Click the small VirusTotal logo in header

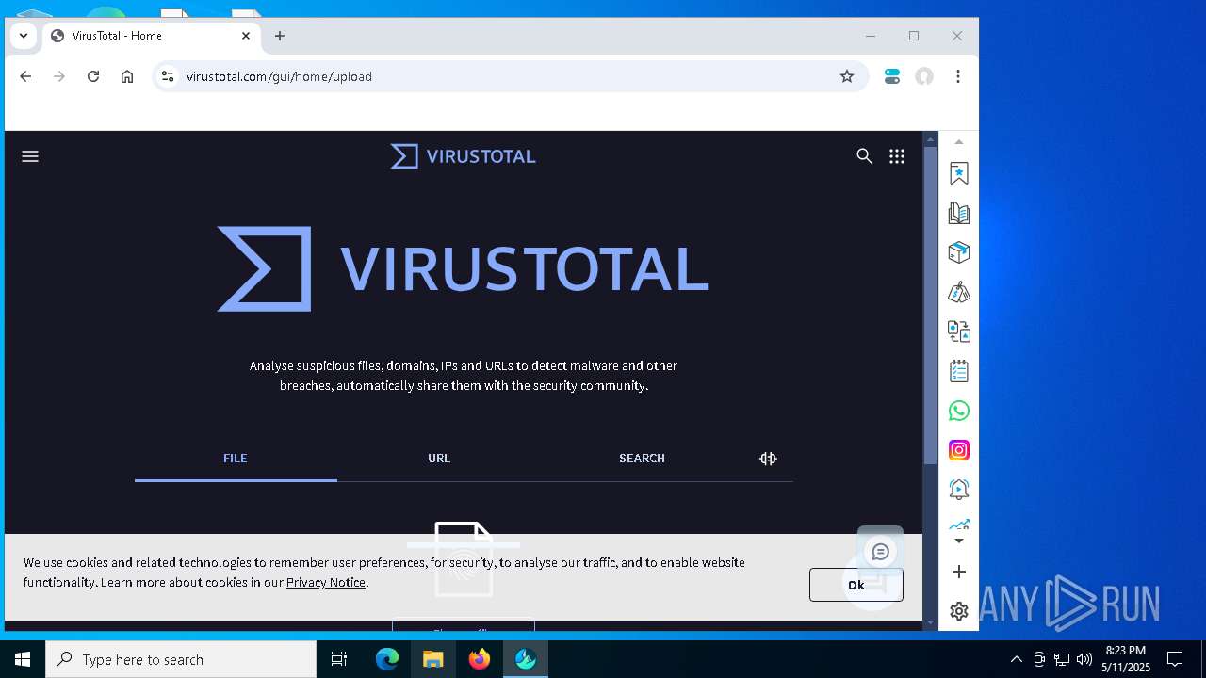point(463,156)
